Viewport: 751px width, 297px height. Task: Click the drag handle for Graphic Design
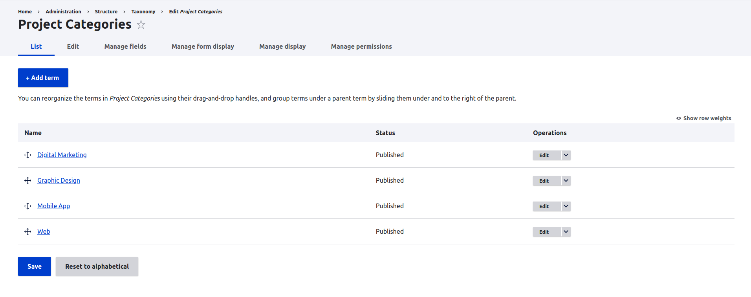click(27, 181)
